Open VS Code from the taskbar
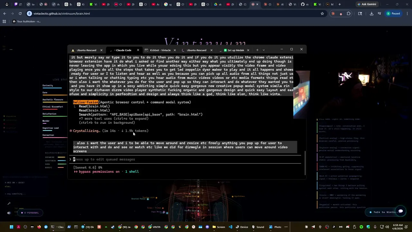The image size is (412, 232). click(x=231, y=227)
